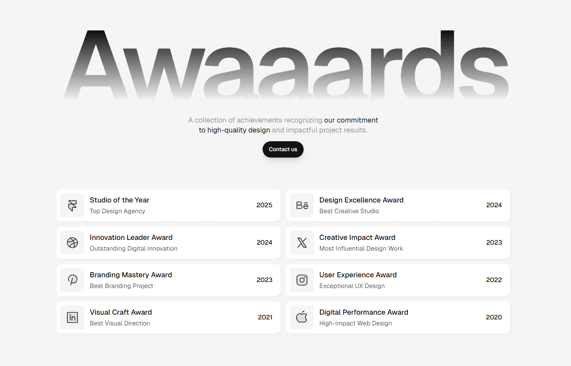Click the 2025 year label

point(264,205)
